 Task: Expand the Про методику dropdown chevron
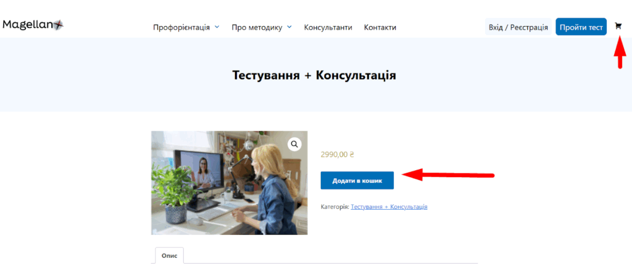point(289,27)
